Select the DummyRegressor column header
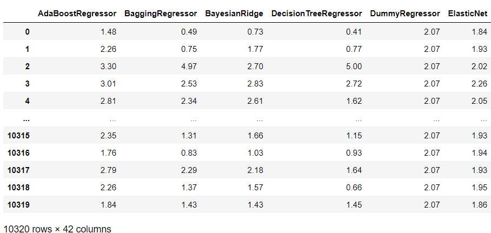This screenshot has width=491, height=233. [x=405, y=13]
